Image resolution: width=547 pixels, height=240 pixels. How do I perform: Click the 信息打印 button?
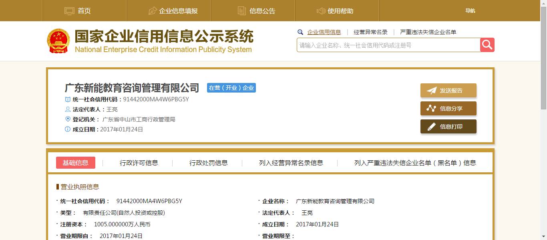(x=448, y=127)
